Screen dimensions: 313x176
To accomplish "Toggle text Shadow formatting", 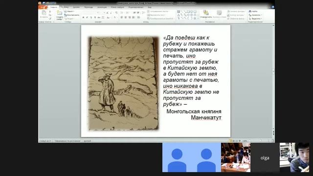I will [95, 18].
